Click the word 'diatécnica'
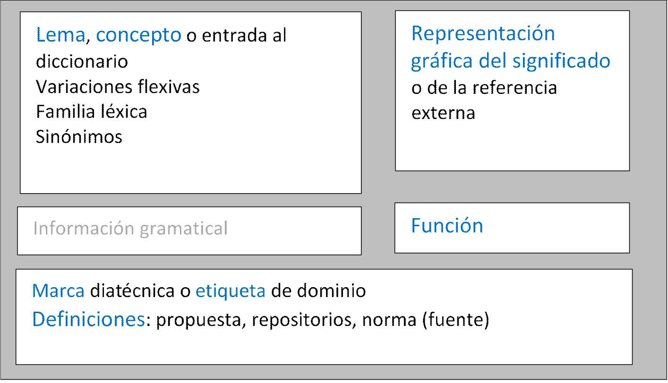This screenshot has width=668, height=383. coord(132,291)
